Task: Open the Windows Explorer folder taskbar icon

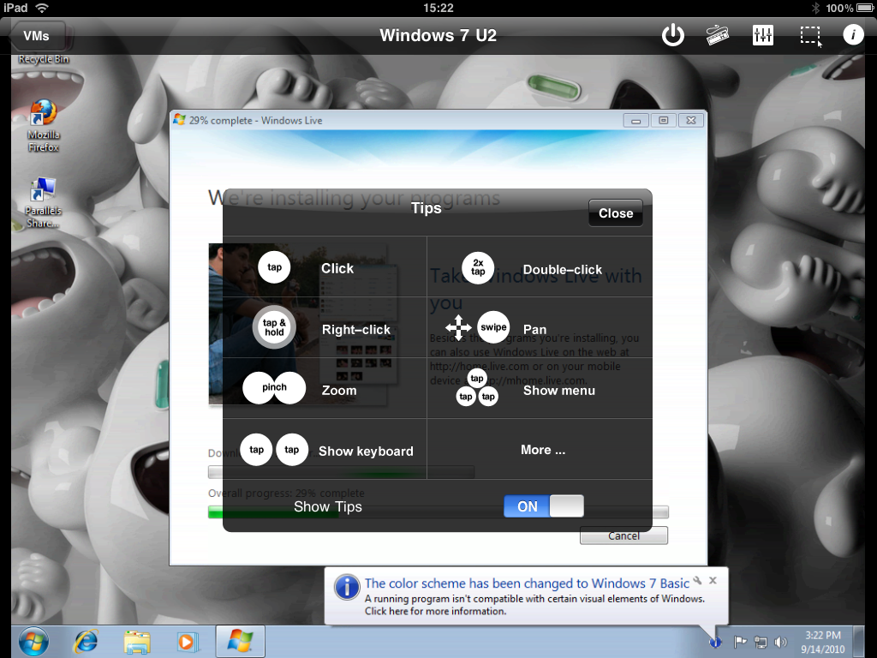Action: [137, 641]
